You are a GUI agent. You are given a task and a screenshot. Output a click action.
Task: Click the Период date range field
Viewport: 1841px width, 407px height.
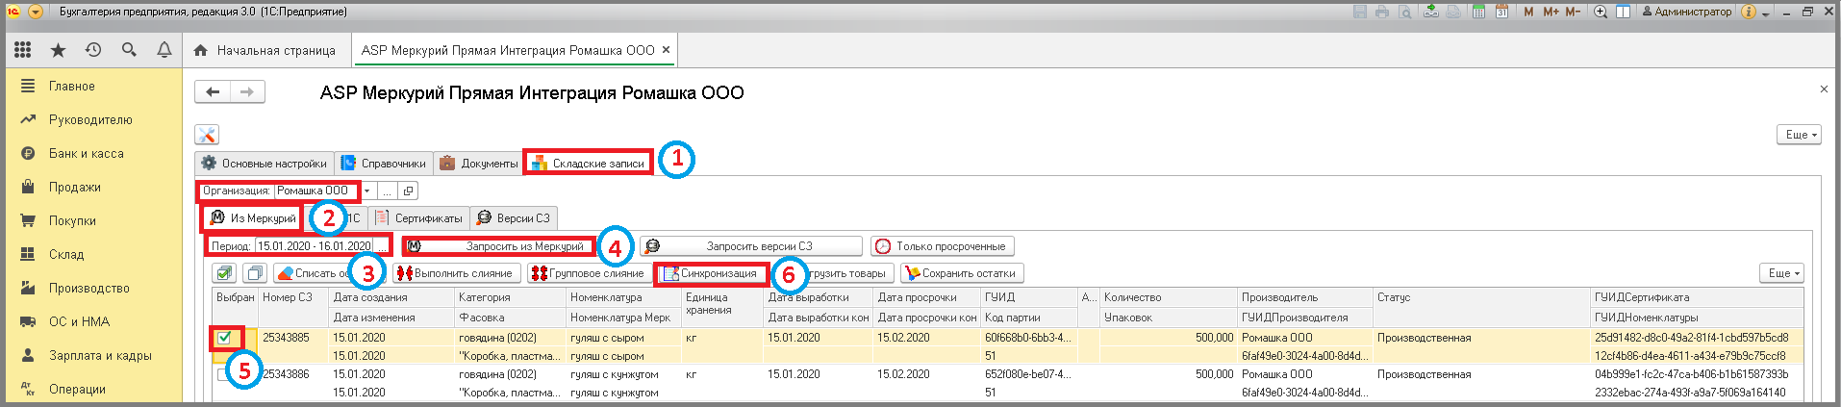[314, 246]
